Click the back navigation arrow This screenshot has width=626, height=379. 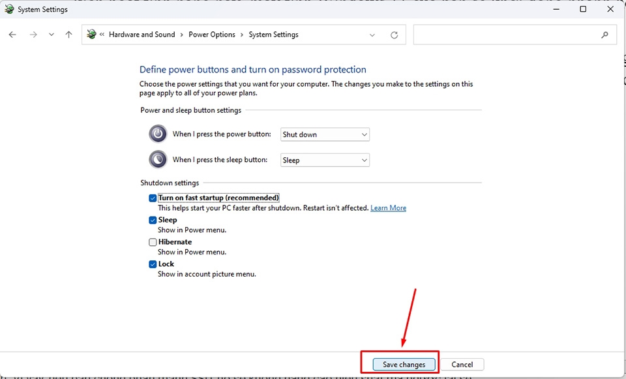(12, 34)
